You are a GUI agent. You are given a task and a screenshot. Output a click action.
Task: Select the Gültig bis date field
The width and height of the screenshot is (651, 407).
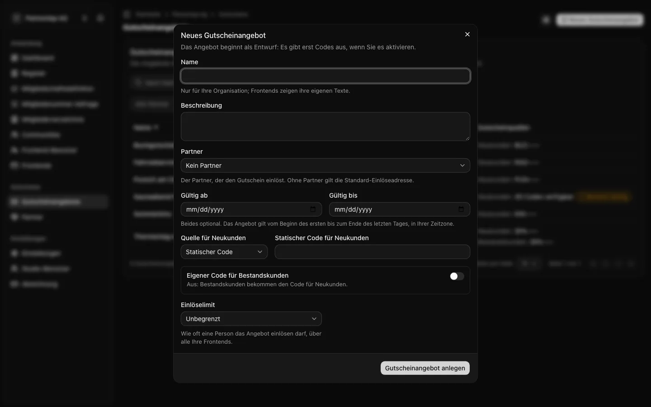400,209
